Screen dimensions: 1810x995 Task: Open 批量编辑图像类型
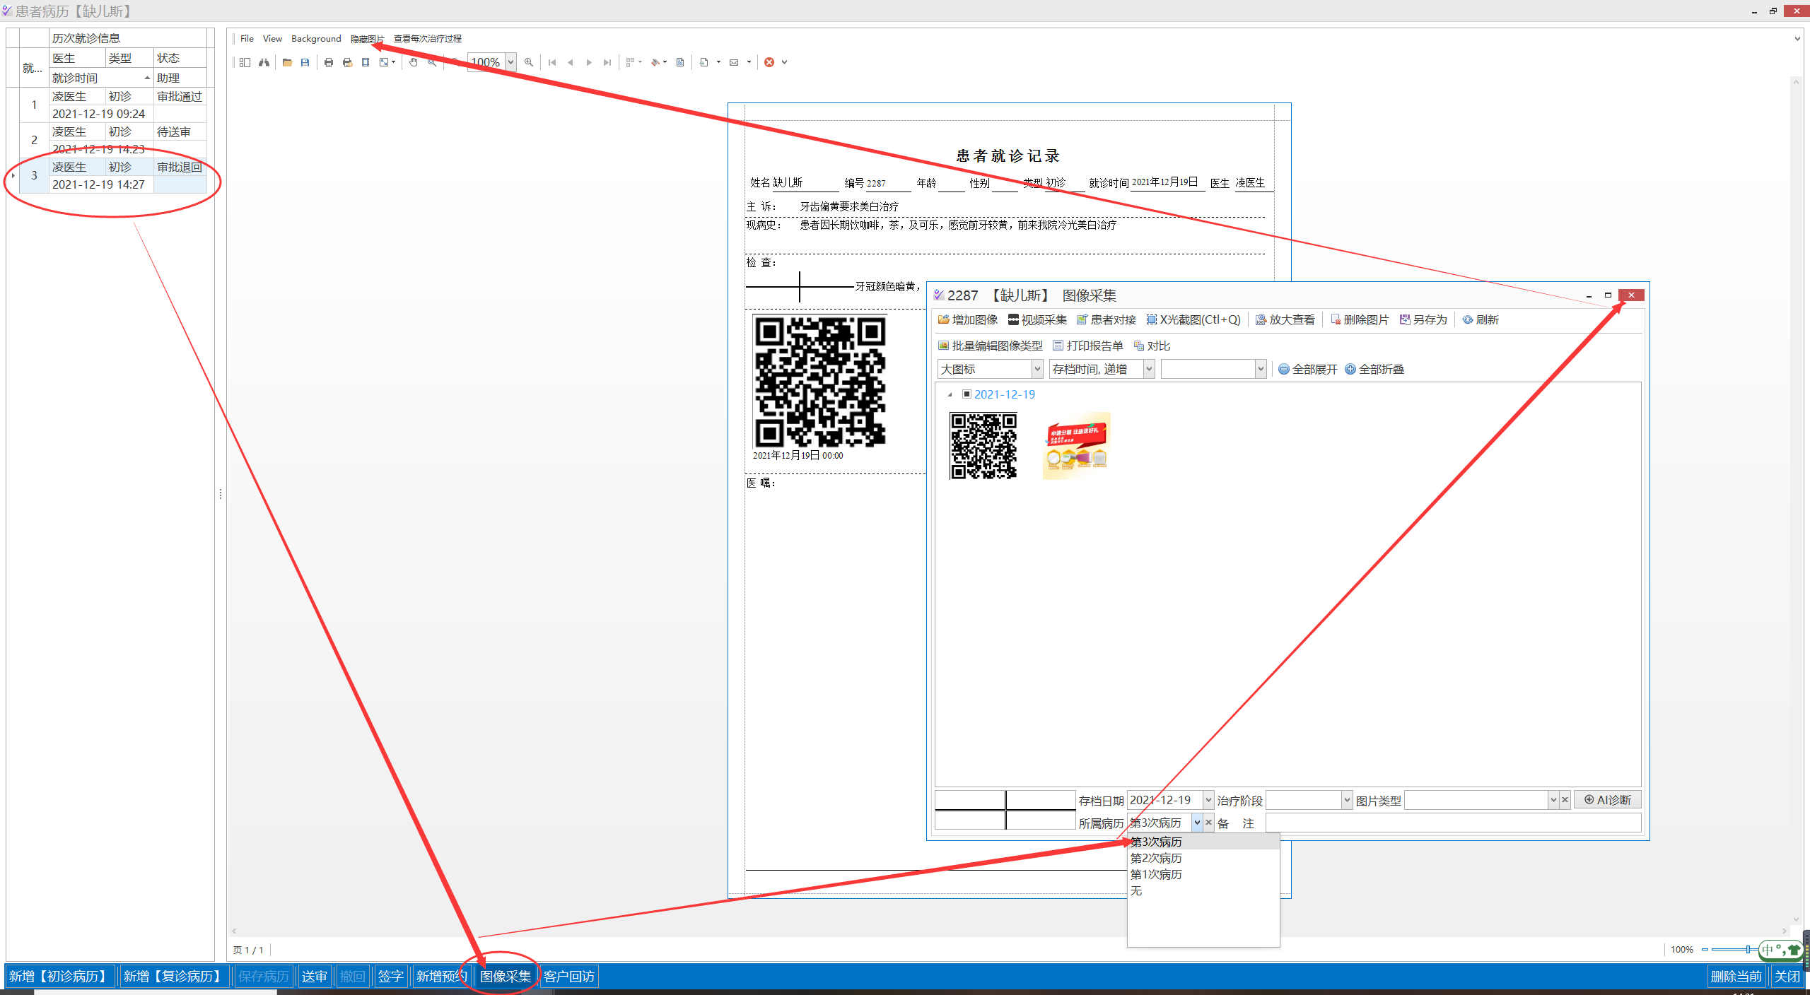(990, 346)
